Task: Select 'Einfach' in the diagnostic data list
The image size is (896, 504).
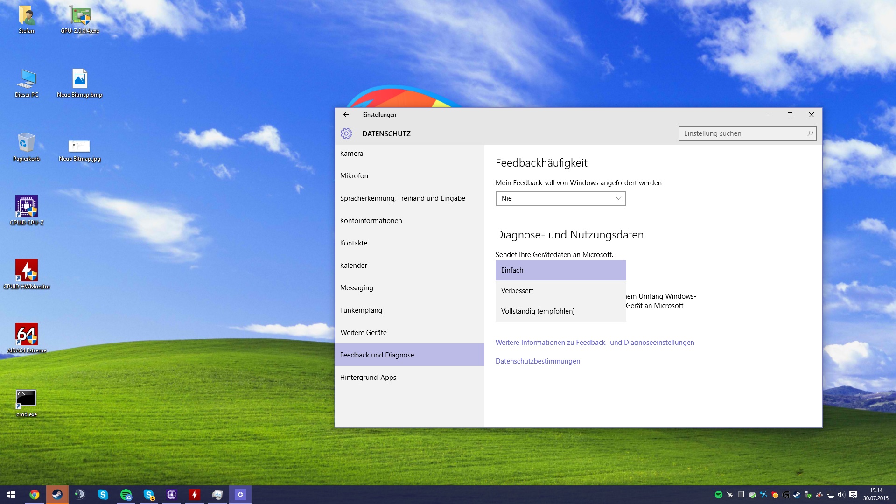Action: point(560,270)
